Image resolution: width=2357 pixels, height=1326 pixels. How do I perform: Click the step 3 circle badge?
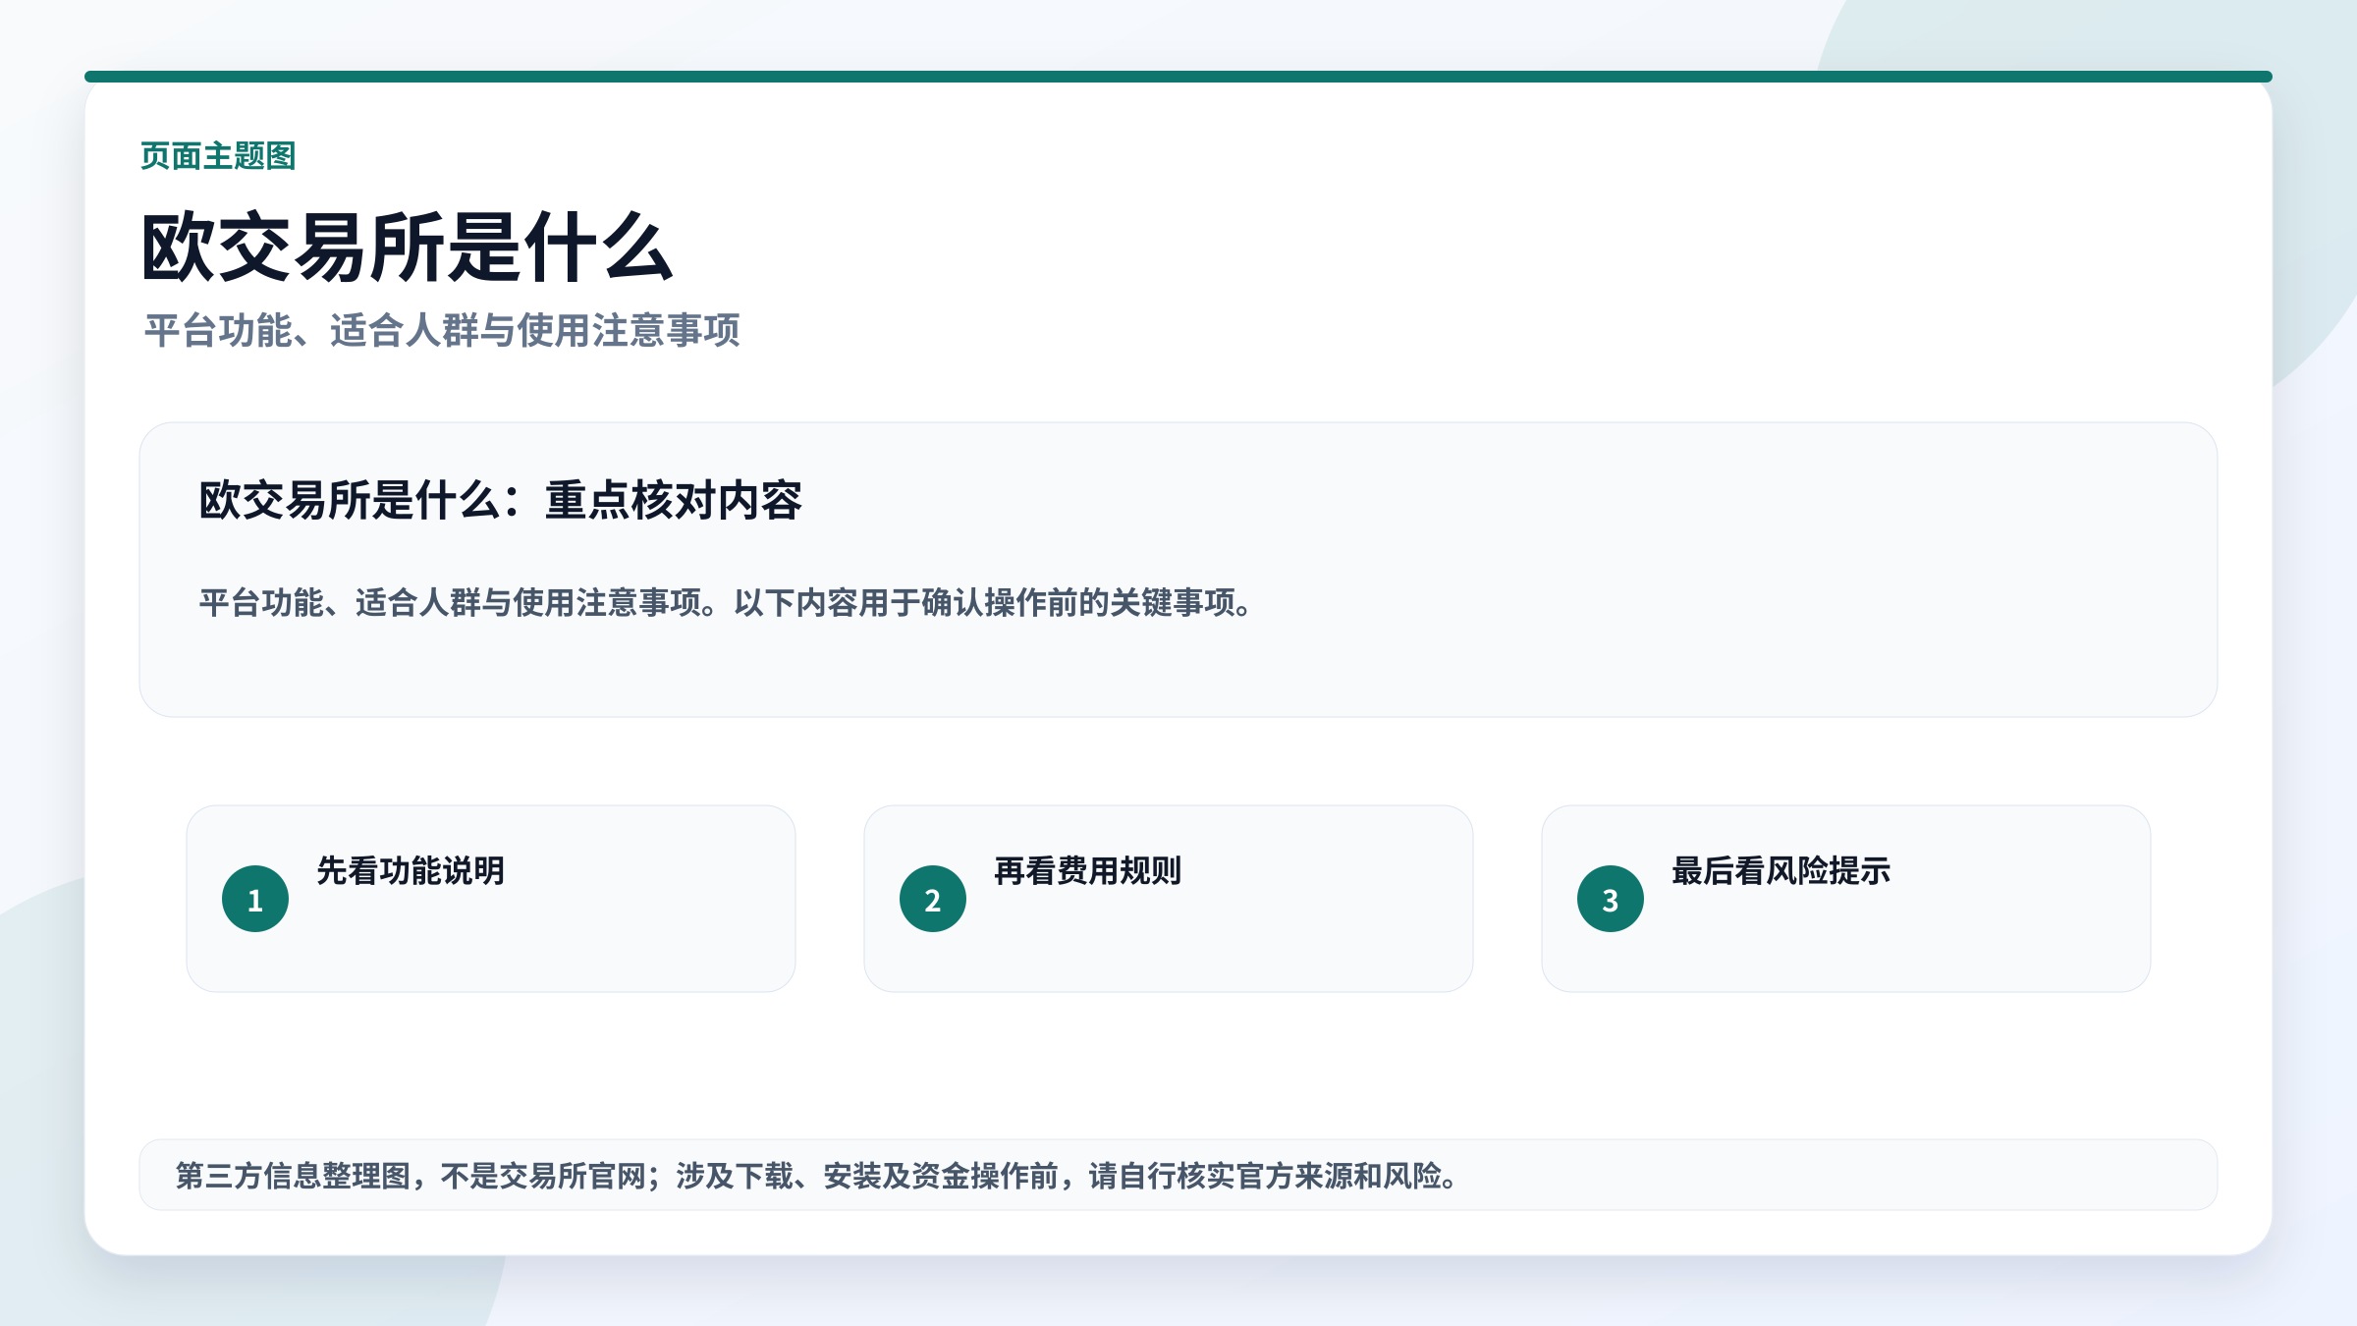[1611, 899]
